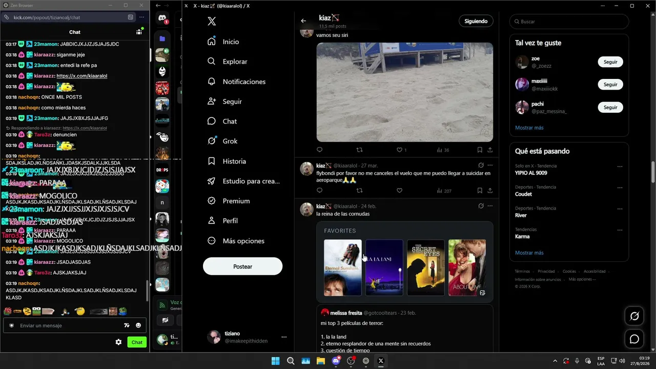Open Grok action on the flybondi post
Screen dimensions: 656x369
pyautogui.click(x=481, y=166)
